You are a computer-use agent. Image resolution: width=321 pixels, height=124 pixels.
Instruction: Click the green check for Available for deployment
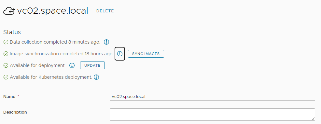[6, 65]
